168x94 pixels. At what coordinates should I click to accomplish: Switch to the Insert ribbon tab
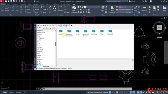pyautogui.click(x=9, y=4)
